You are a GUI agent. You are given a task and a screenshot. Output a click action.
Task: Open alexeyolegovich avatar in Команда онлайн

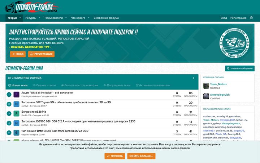click(206, 96)
